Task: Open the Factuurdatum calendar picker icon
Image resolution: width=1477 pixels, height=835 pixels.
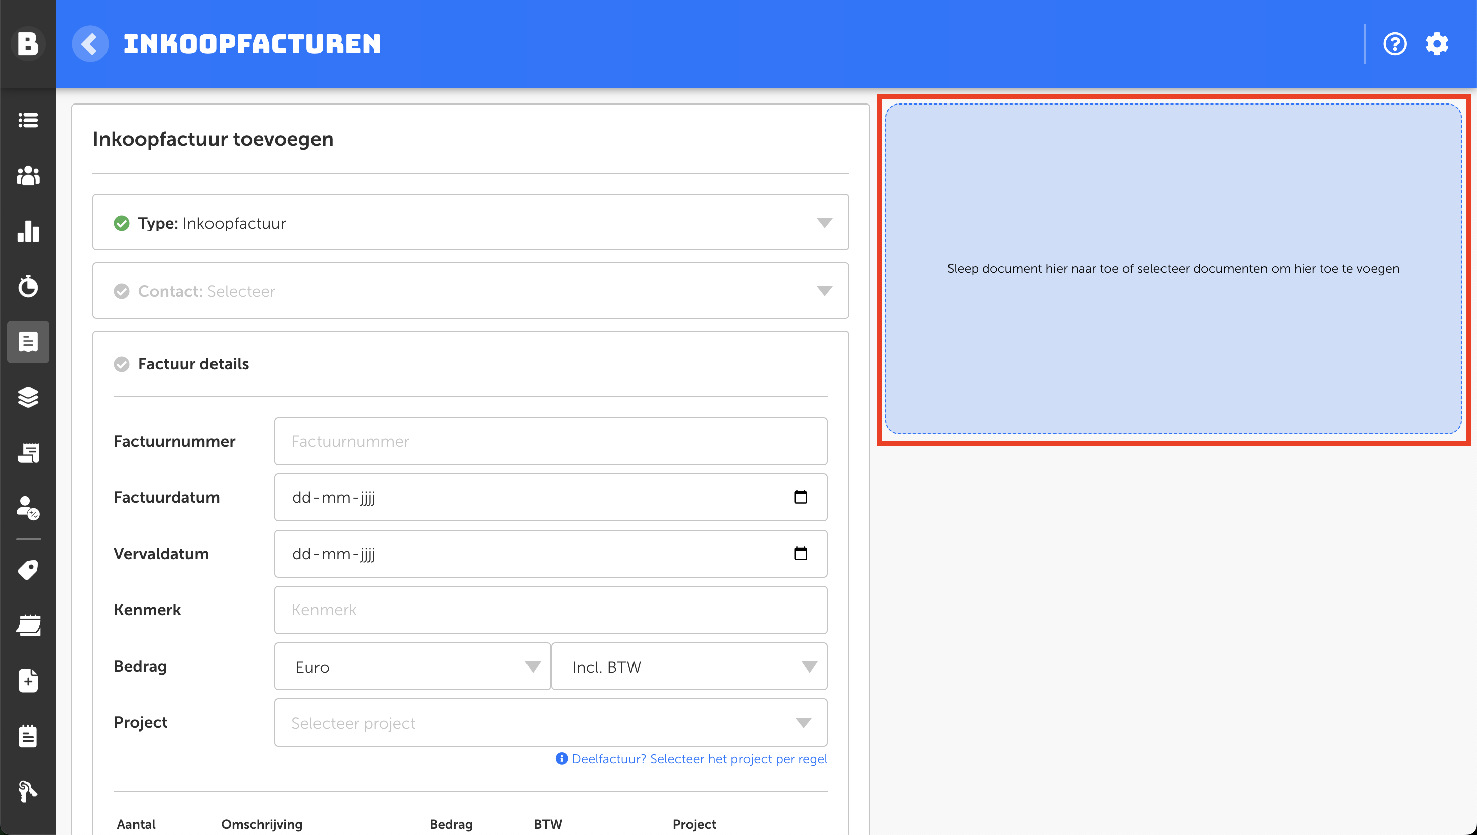Action: [800, 497]
